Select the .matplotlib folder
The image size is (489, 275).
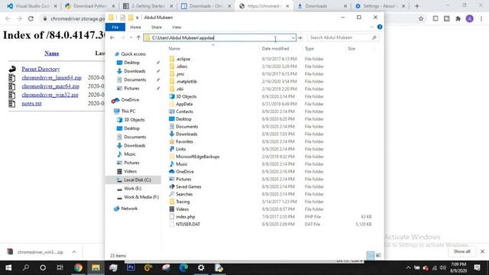point(186,82)
